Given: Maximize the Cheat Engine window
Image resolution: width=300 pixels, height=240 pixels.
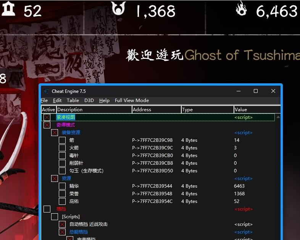Looking at the screenshot, I should [x=256, y=91].
